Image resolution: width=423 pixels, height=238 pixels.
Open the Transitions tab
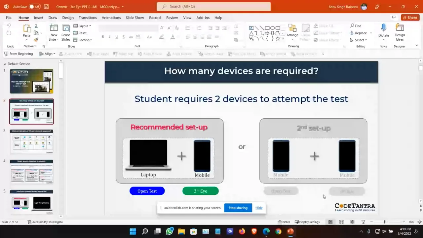[x=88, y=18]
